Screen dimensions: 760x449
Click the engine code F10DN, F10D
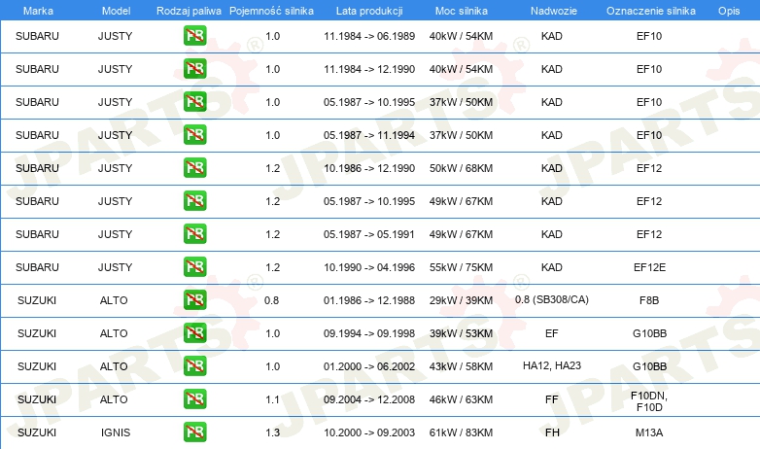click(649, 401)
